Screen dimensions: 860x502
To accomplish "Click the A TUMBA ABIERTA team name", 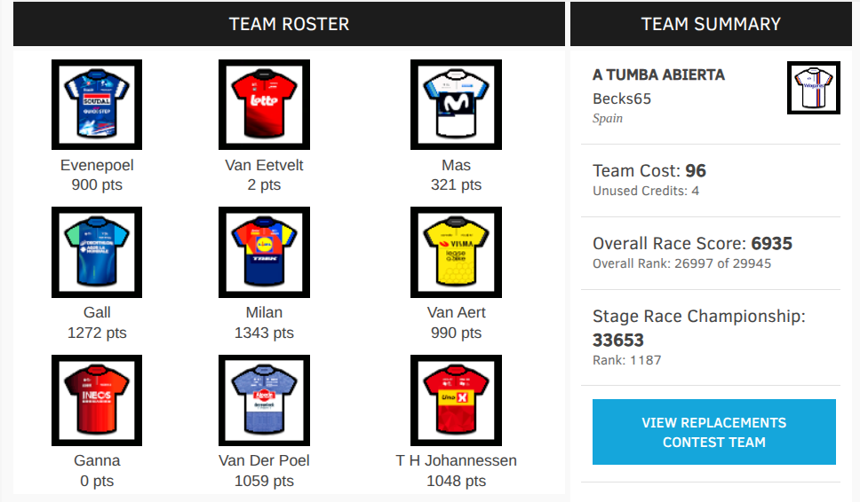I will coord(658,75).
